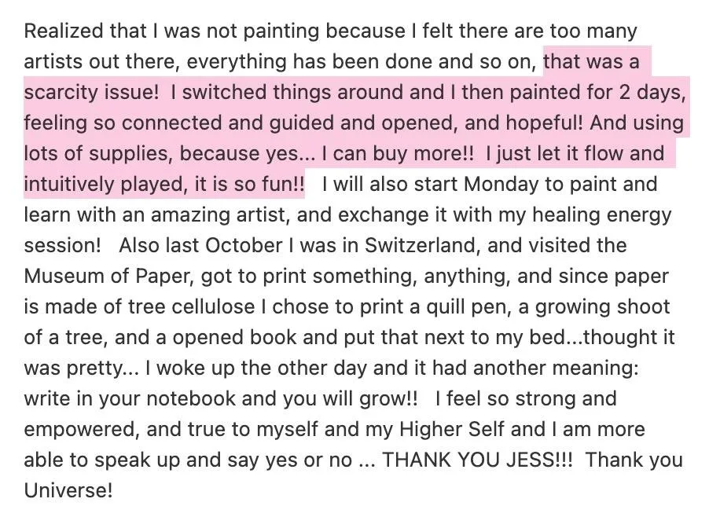Click the final word "Universe!"
The height and width of the screenshot is (528, 709).
(x=68, y=490)
